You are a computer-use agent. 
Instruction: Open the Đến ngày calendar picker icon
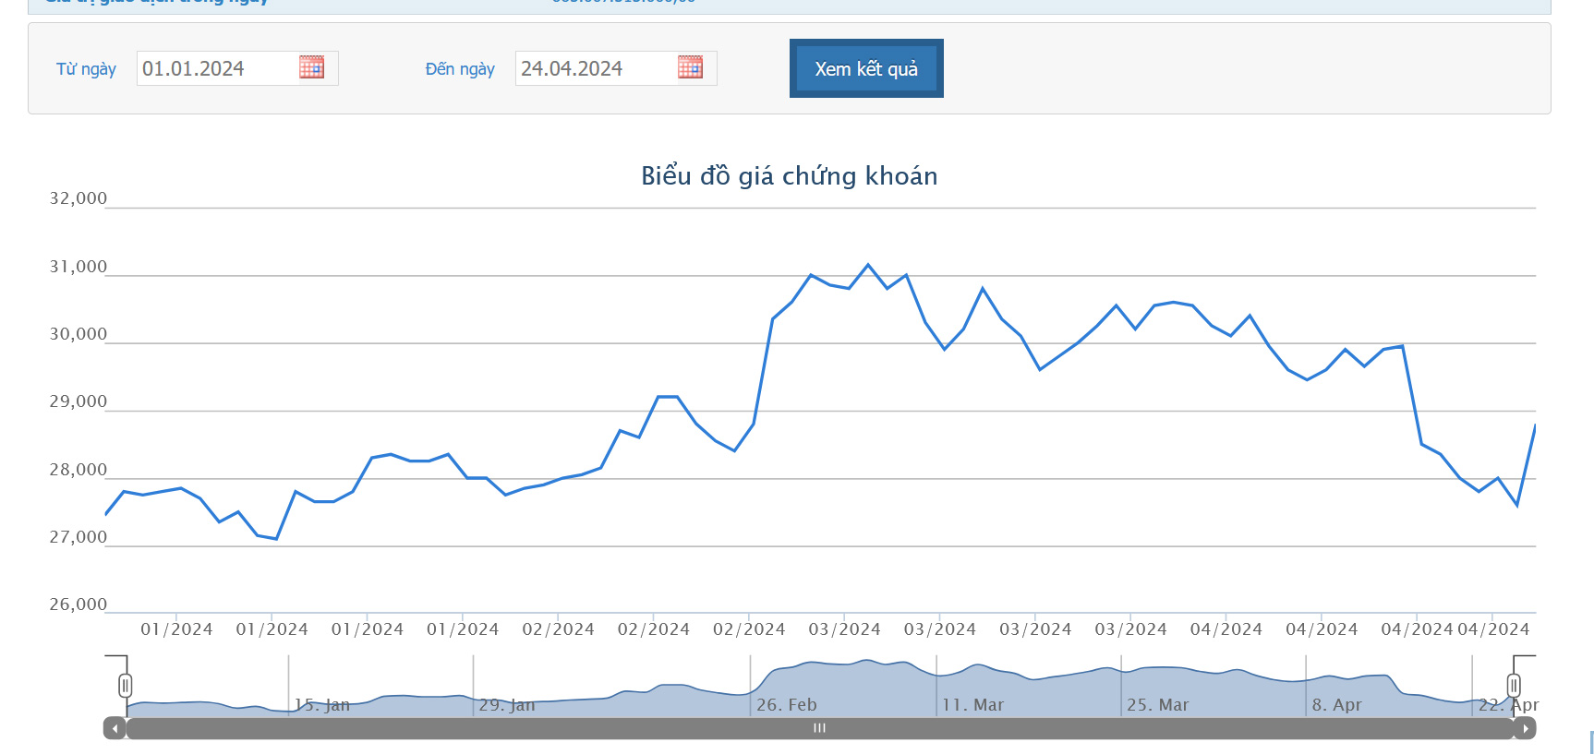[x=690, y=67]
